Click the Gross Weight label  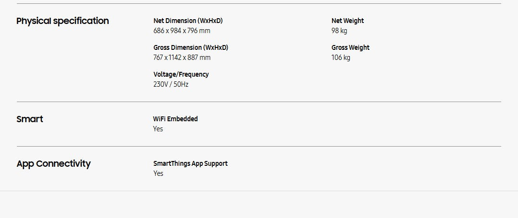350,48
